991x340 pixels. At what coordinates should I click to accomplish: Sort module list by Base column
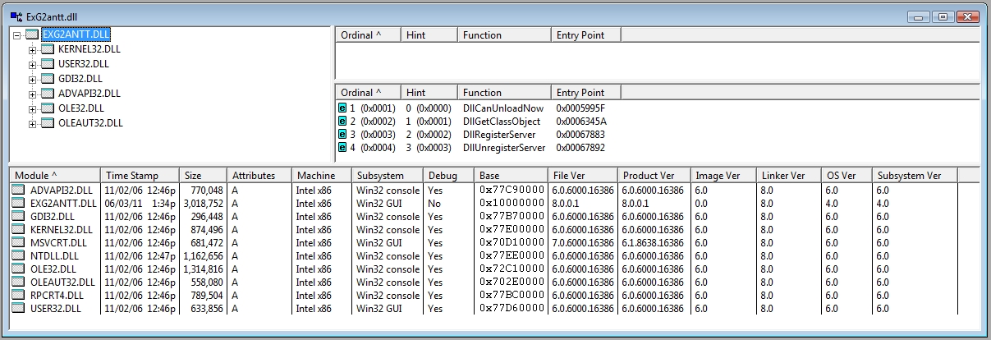(511, 176)
